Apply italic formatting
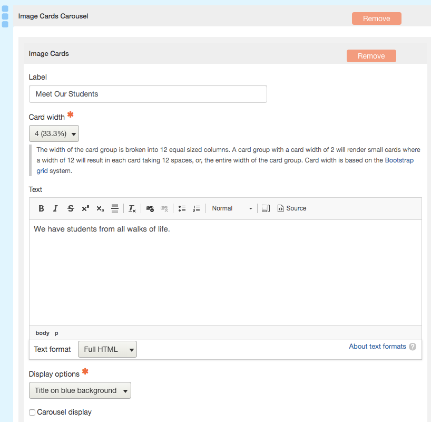 click(55, 208)
